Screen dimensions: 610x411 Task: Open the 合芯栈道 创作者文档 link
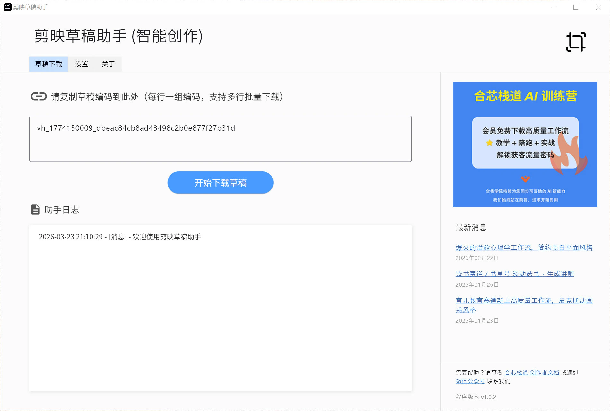click(x=532, y=372)
